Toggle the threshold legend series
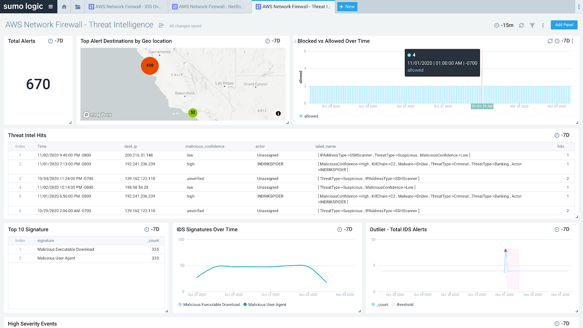583x328 pixels. pyautogui.click(x=402, y=305)
